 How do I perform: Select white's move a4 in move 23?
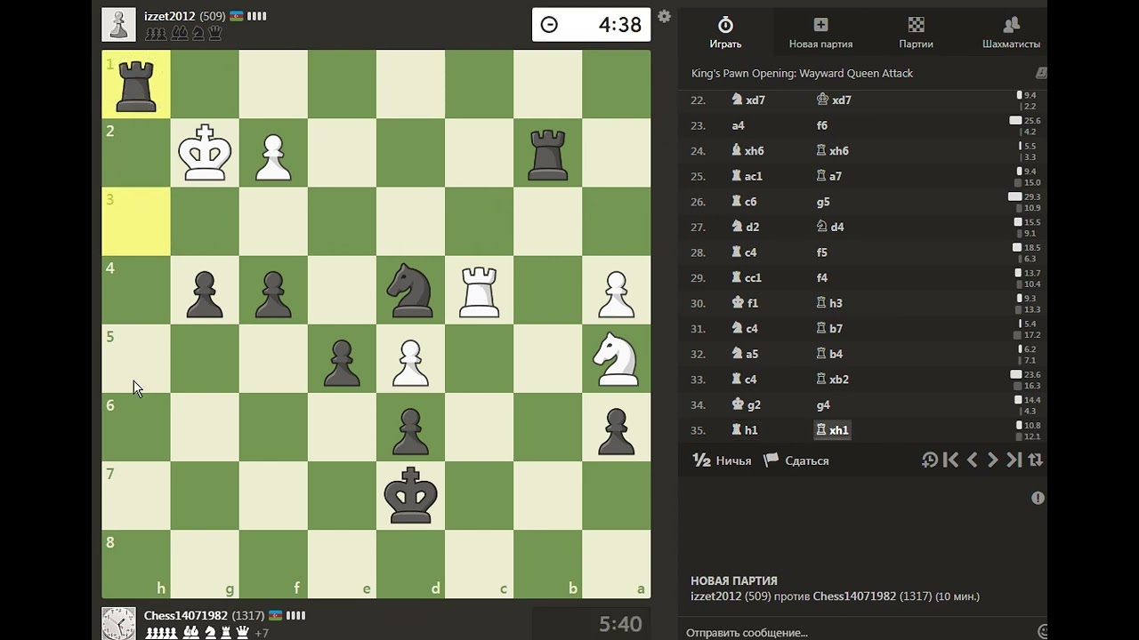tap(738, 125)
